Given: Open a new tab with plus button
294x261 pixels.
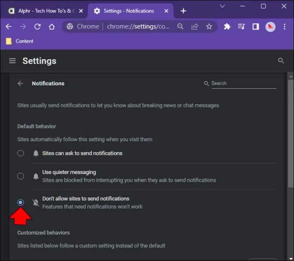Looking at the screenshot, I should (183, 11).
